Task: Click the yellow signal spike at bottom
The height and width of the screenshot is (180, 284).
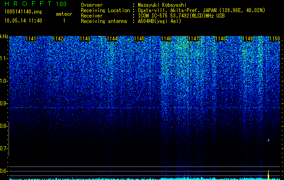Action: point(269,175)
